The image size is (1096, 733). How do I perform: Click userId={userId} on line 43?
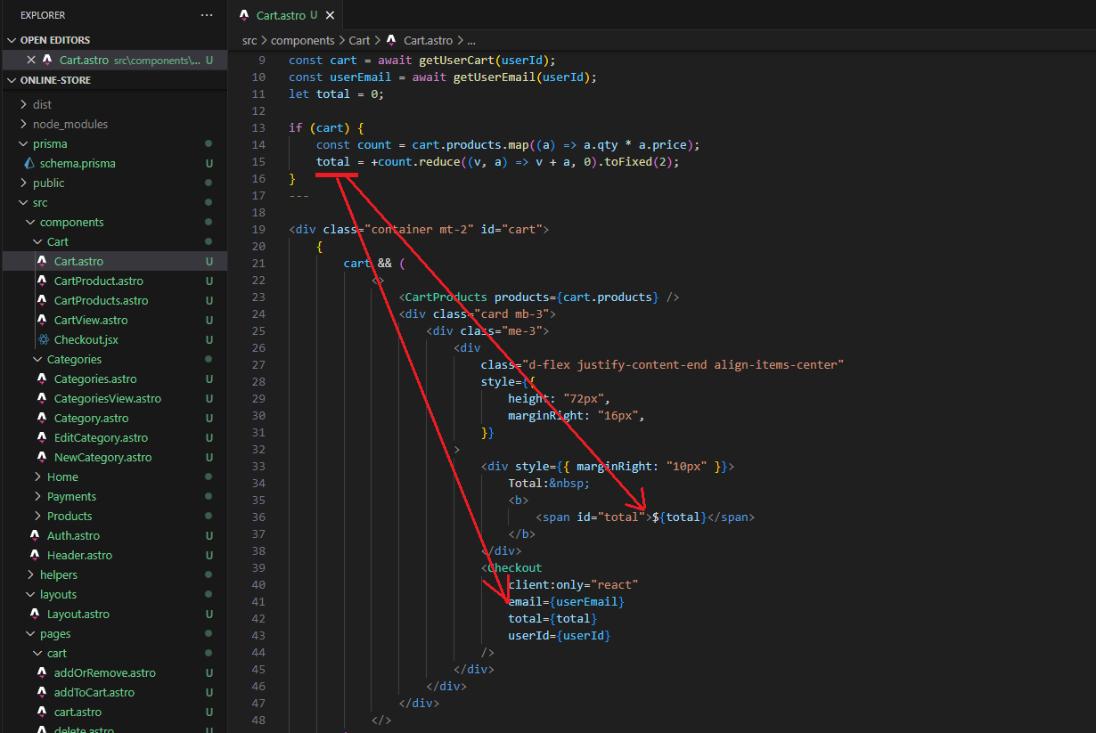560,635
